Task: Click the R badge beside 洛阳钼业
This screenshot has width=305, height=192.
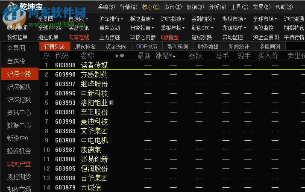Action: tap(111, 103)
